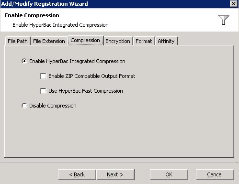239x184 pixels.
Task: Confirm settings with the OK button
Action: 169,174
